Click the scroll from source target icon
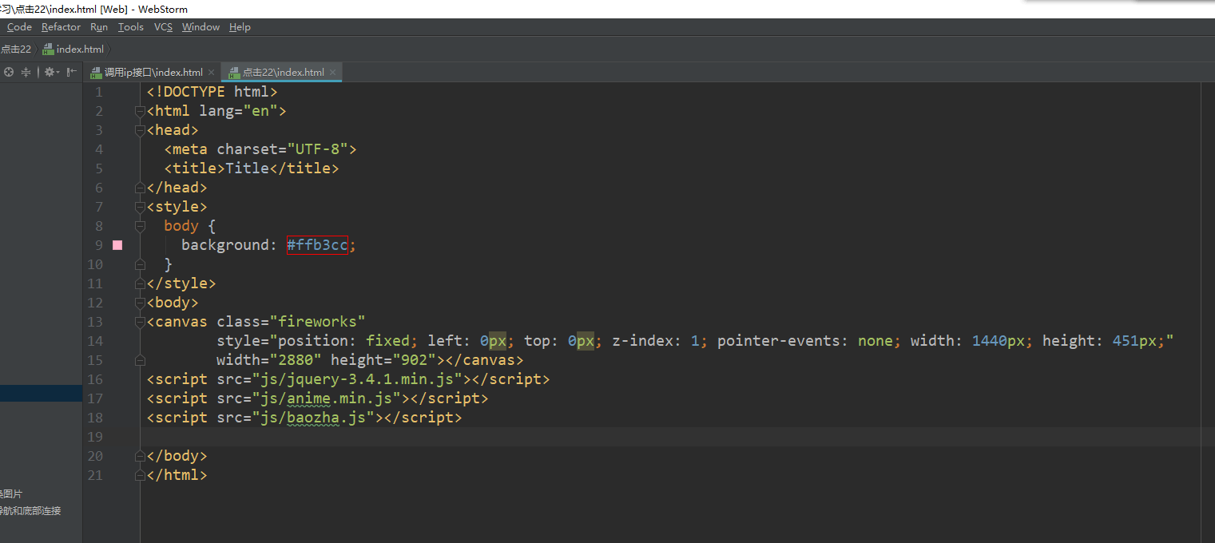The width and height of the screenshot is (1215, 543). click(x=9, y=72)
